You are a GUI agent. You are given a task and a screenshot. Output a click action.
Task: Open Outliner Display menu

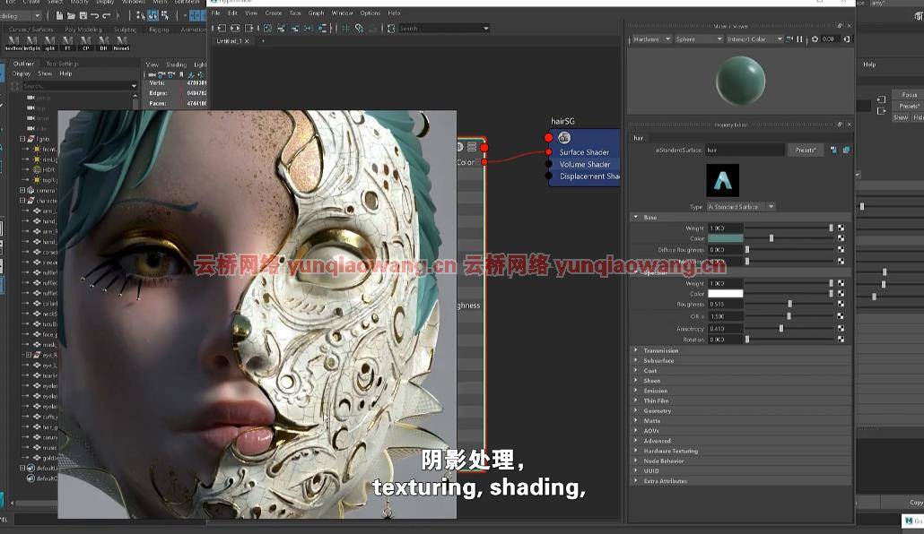point(22,73)
